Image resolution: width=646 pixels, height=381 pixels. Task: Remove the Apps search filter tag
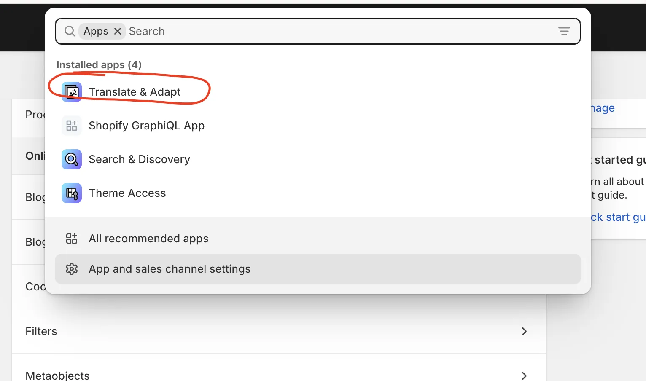tap(118, 31)
